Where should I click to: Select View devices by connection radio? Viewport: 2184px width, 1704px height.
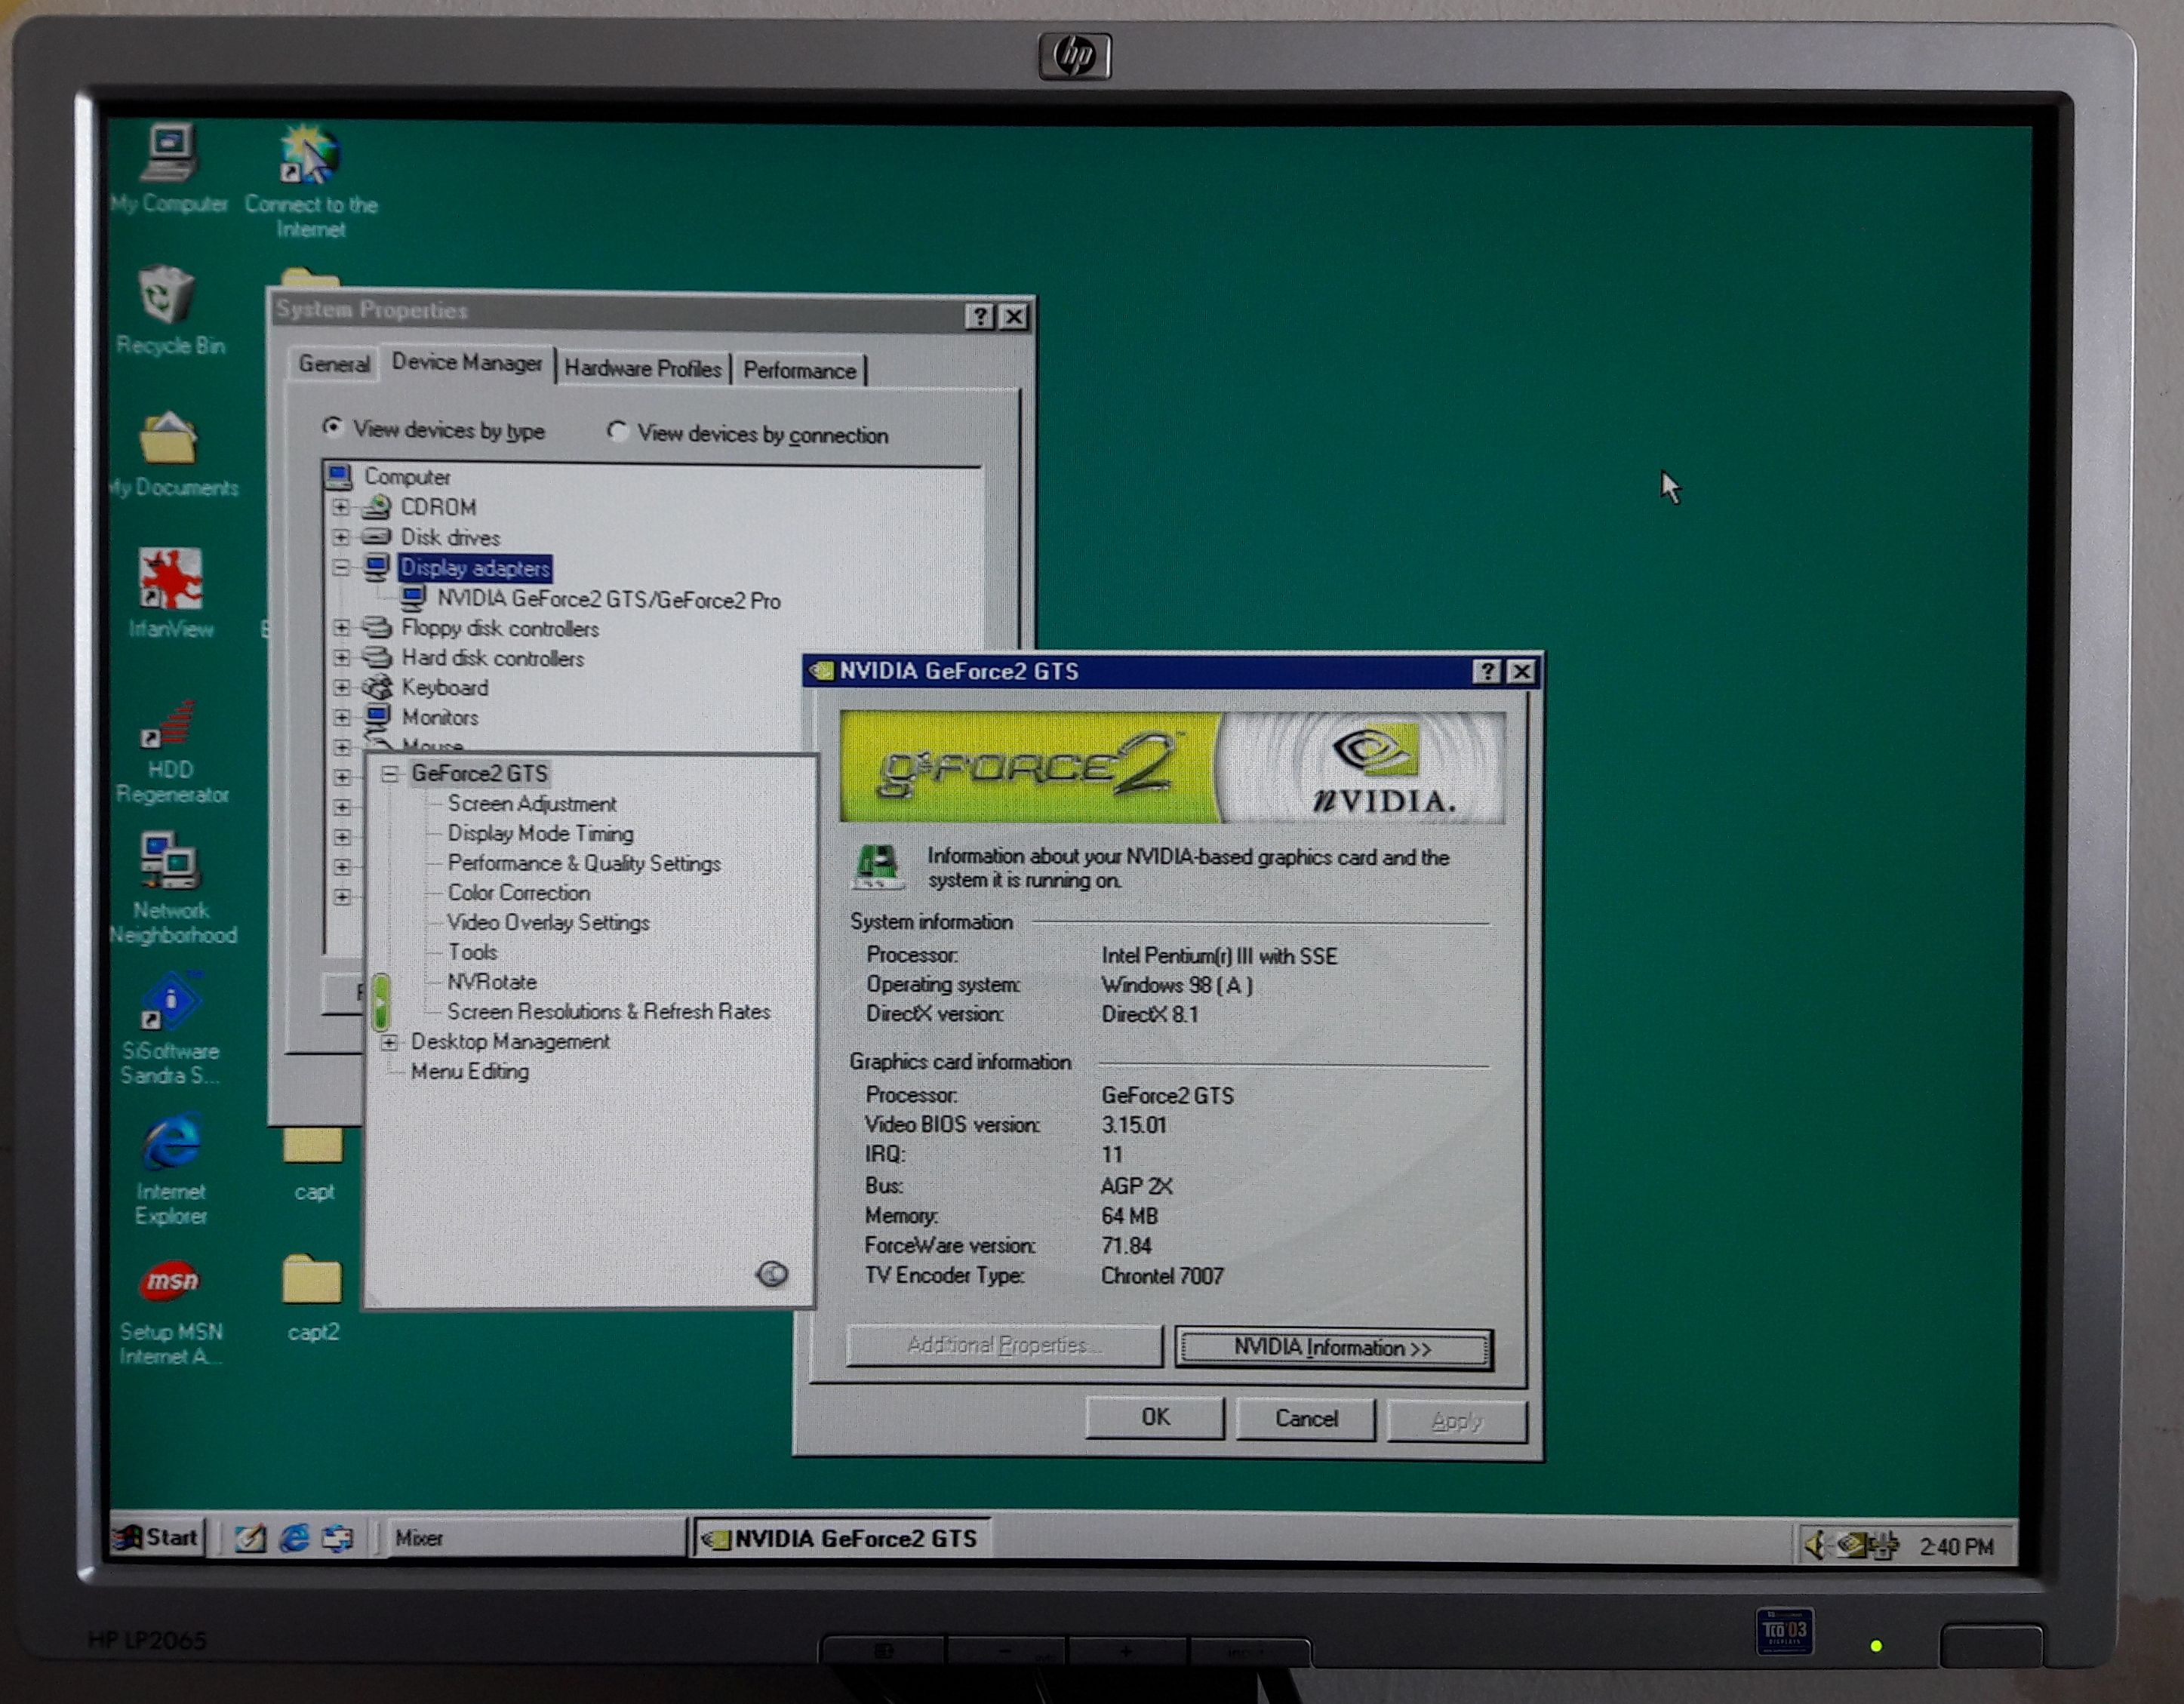tap(617, 431)
